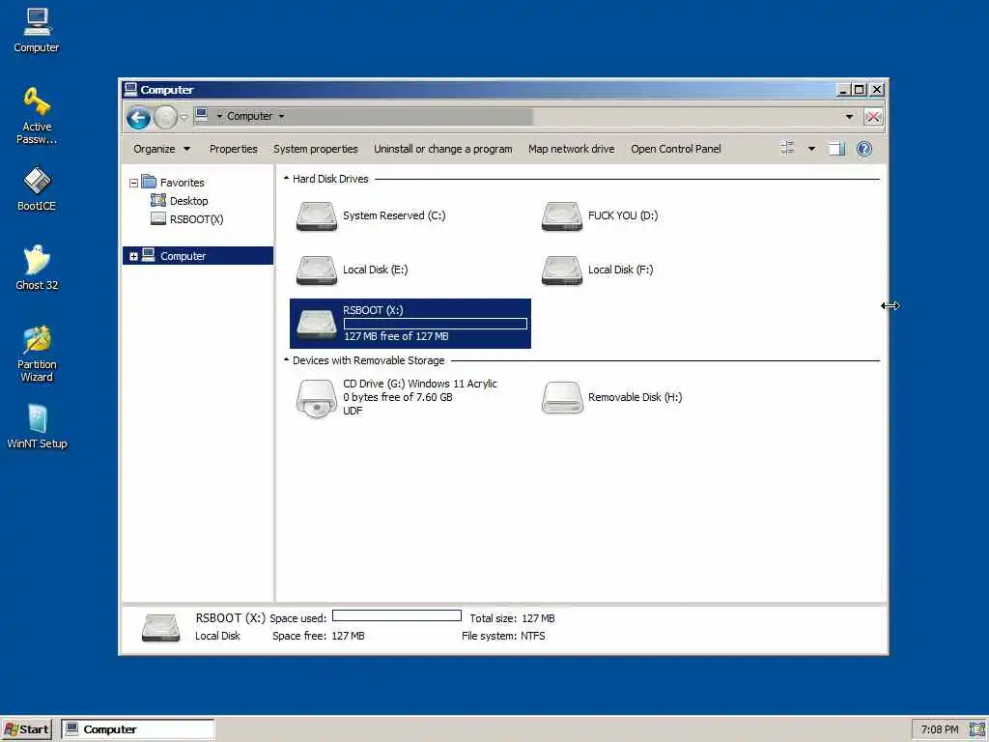Viewport: 989px width, 742px height.
Task: Click the greyed-out Forward navigation button
Action: coord(165,117)
